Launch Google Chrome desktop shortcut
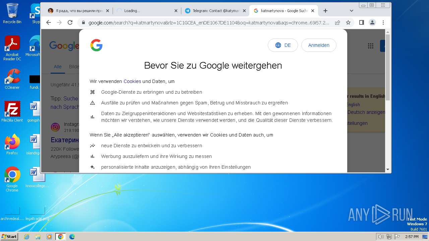The height and width of the screenshot is (241, 429). (x=12, y=179)
